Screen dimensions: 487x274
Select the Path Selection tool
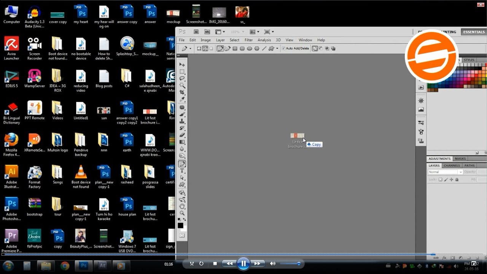[x=182, y=178]
